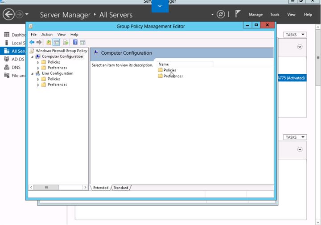Click the Export List toolbar icon
This screenshot has width=321, height=225.
[x=66, y=42]
